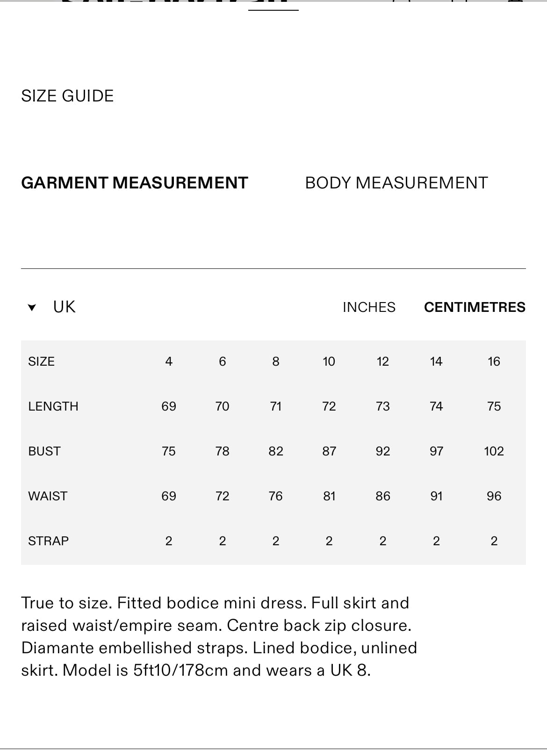Open the UK size region selector label
This screenshot has width=547, height=751.
click(64, 307)
